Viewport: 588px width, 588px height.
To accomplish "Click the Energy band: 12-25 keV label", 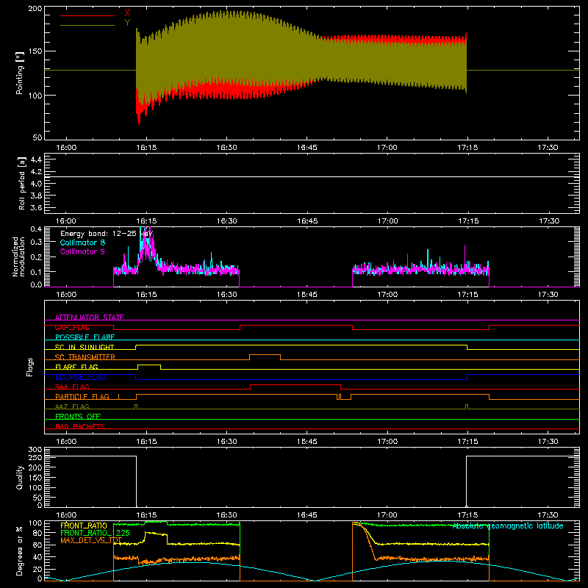I will click(x=107, y=234).
